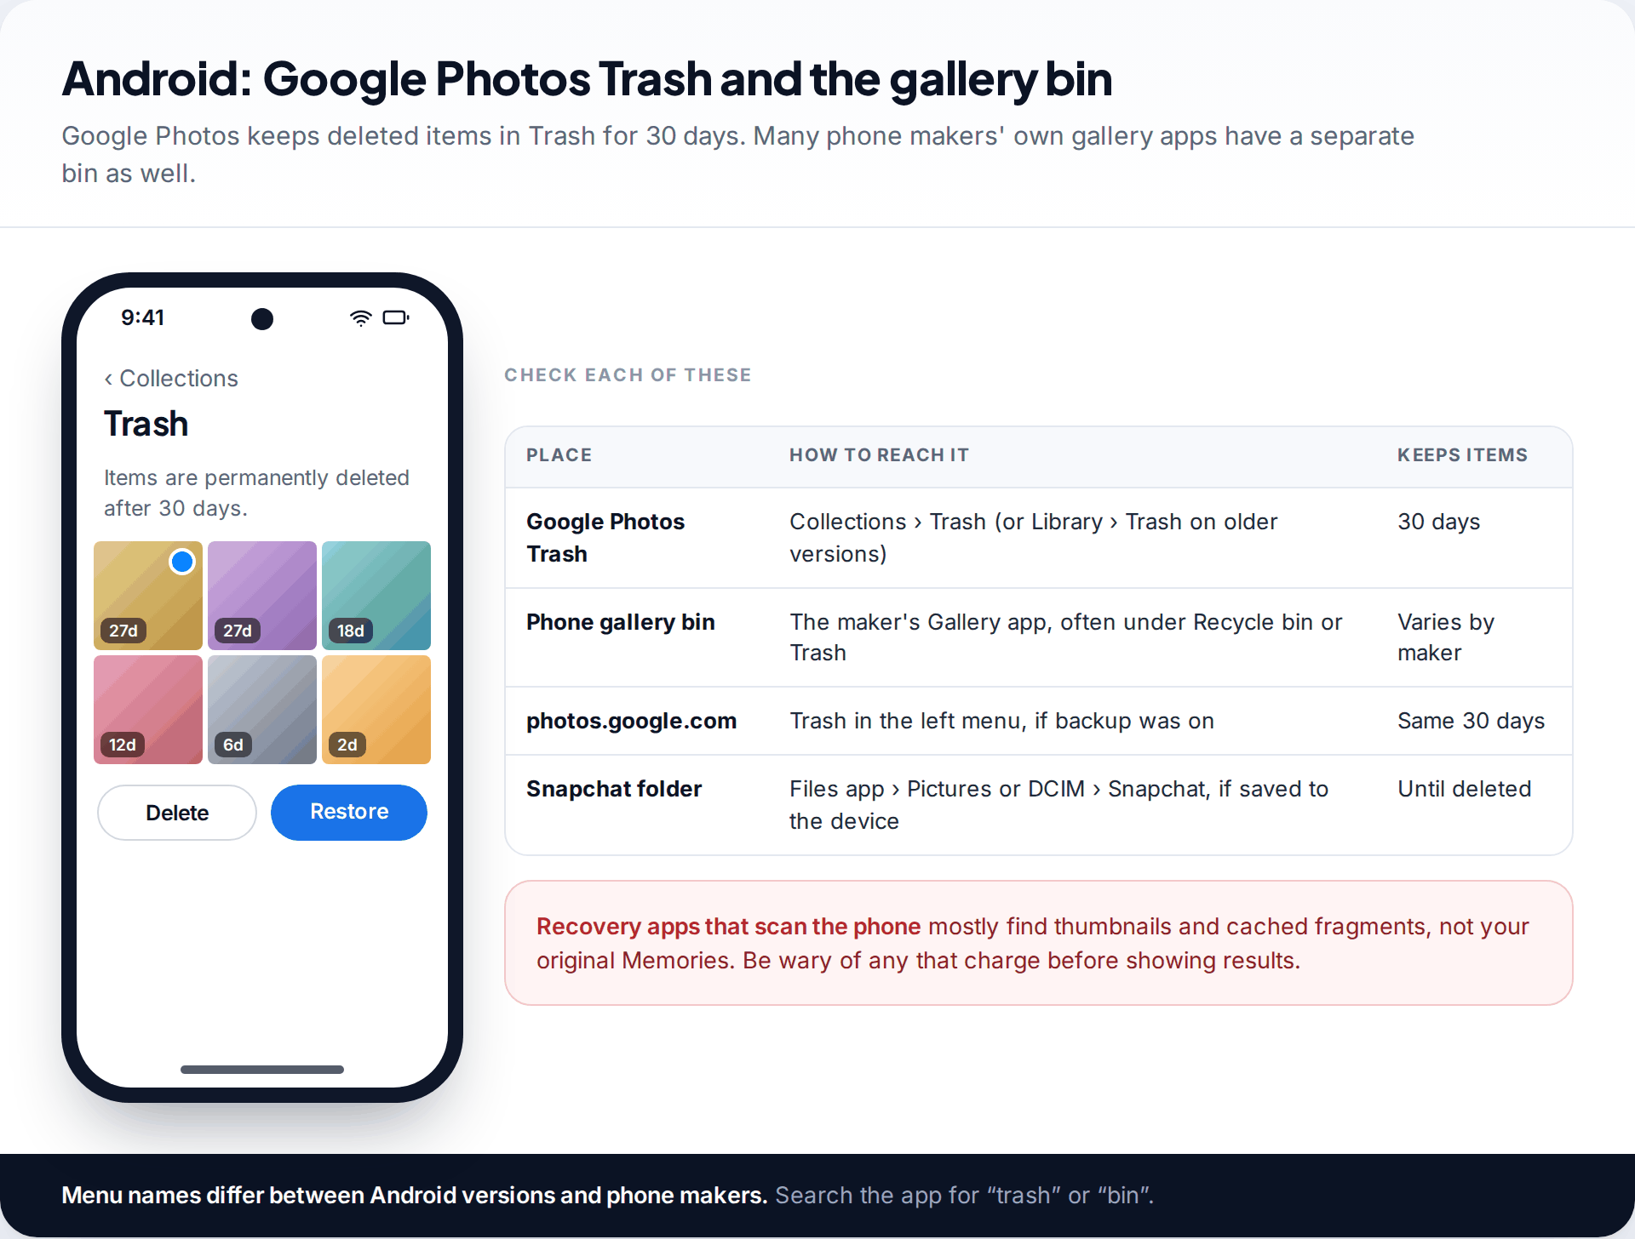Select the pink 12d thumbnail
Viewport: 1635px width, 1239px height.
(148, 710)
